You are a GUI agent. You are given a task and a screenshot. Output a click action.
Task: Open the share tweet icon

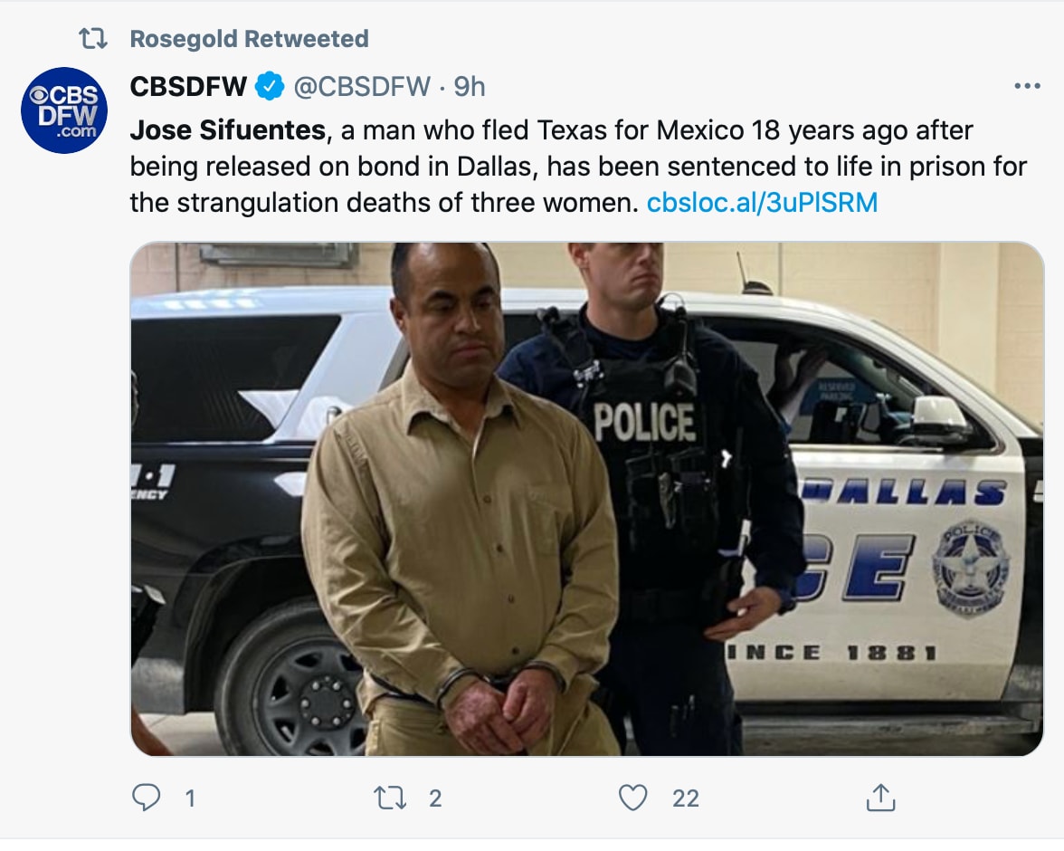click(879, 798)
